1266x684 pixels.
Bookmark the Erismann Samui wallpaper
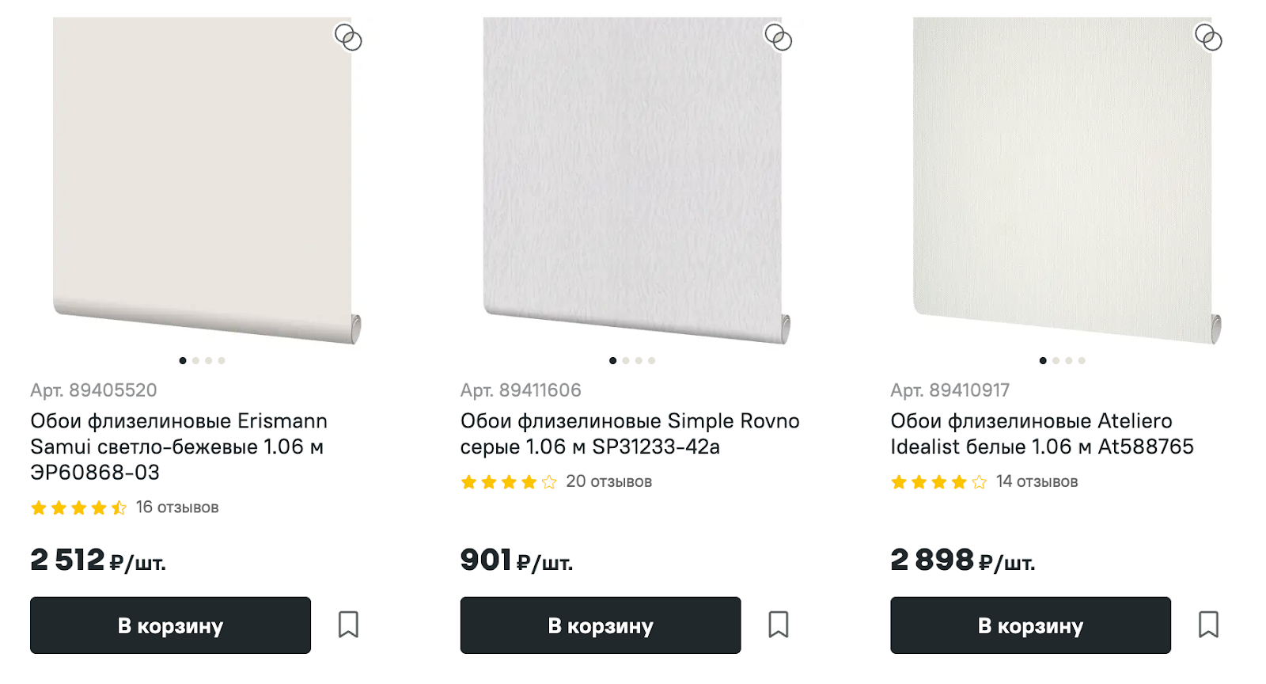(348, 625)
